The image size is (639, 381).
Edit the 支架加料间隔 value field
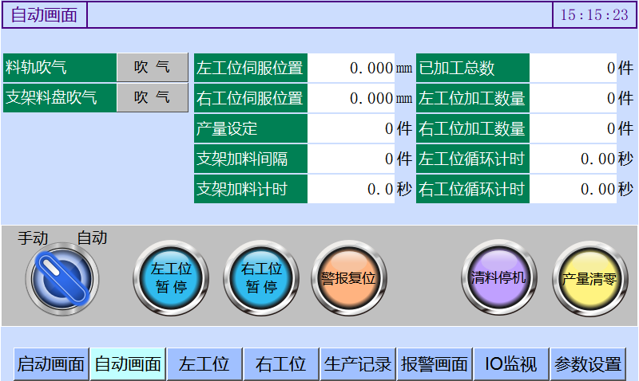point(350,159)
